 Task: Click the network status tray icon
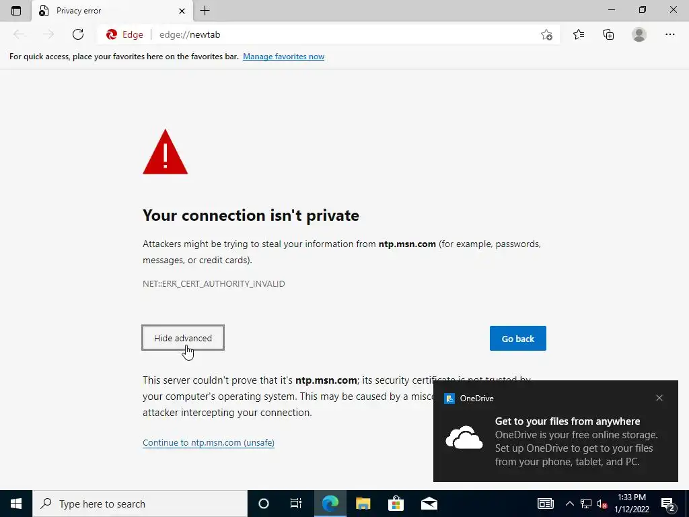pos(586,504)
